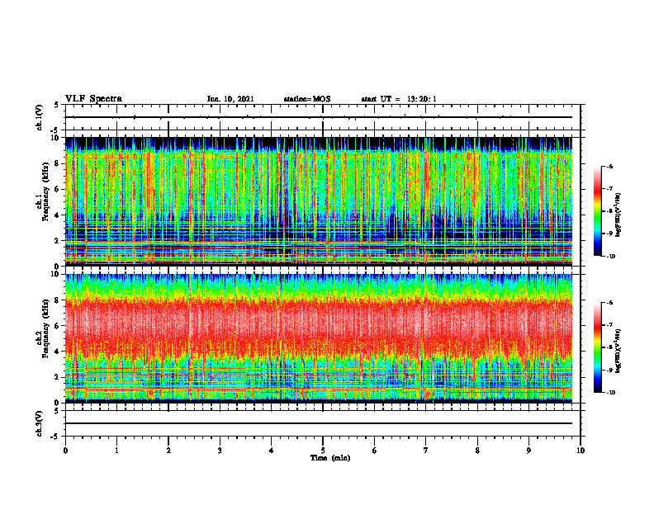Click the "2" frequency tick on ch.2 panel

click(57, 377)
